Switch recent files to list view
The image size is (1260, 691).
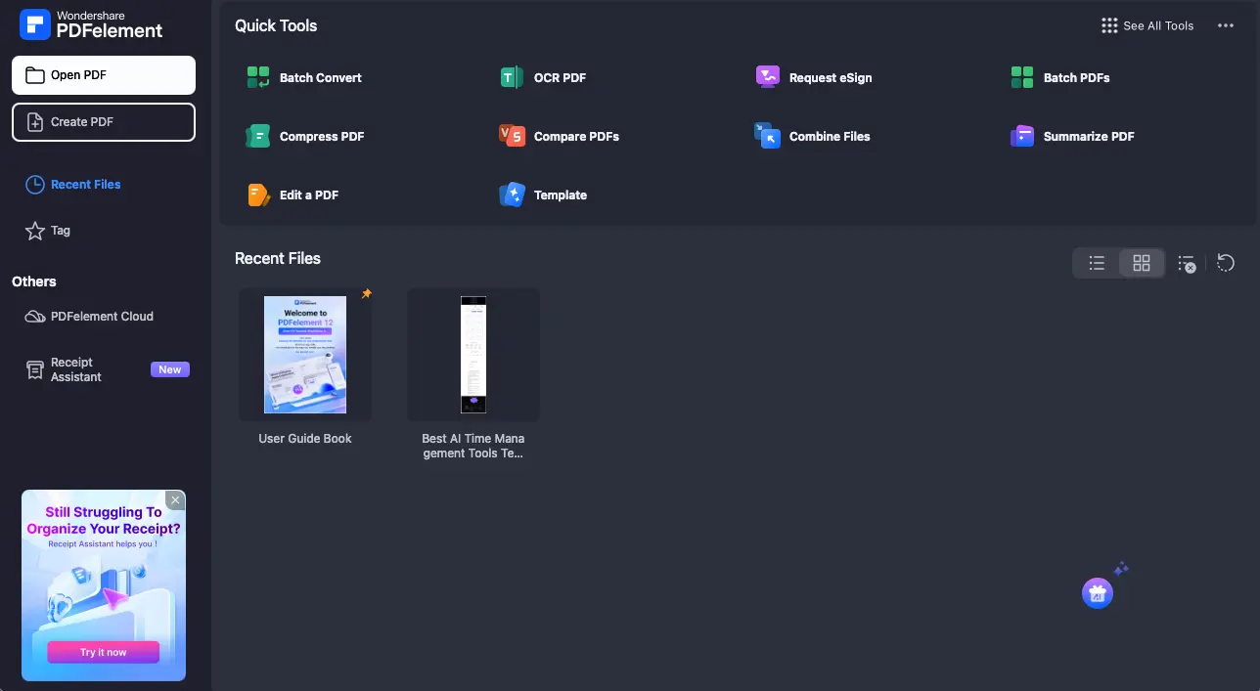pos(1097,263)
